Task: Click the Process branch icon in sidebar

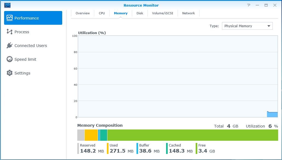Action: tap(10, 32)
